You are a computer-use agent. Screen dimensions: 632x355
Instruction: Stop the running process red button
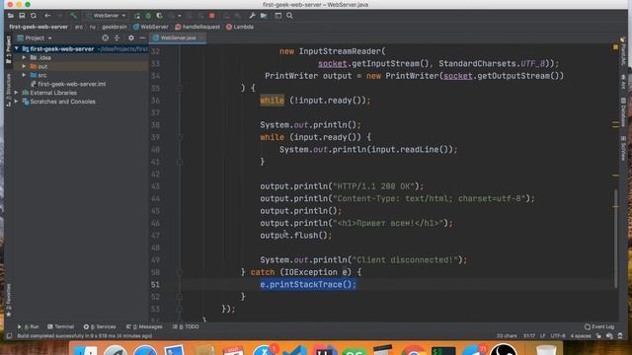click(x=212, y=16)
